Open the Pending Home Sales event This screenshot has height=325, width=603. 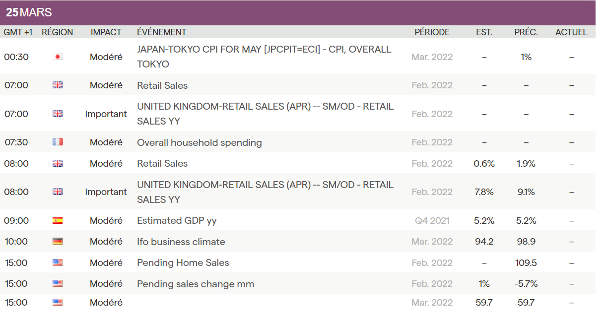[183, 262]
